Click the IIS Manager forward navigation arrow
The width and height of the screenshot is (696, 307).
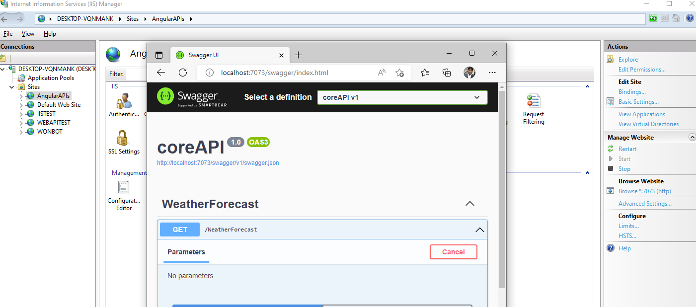(19, 19)
